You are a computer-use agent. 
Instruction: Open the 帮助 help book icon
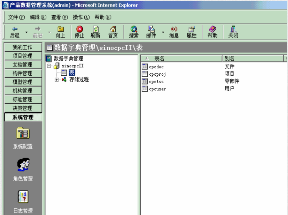point(212,29)
